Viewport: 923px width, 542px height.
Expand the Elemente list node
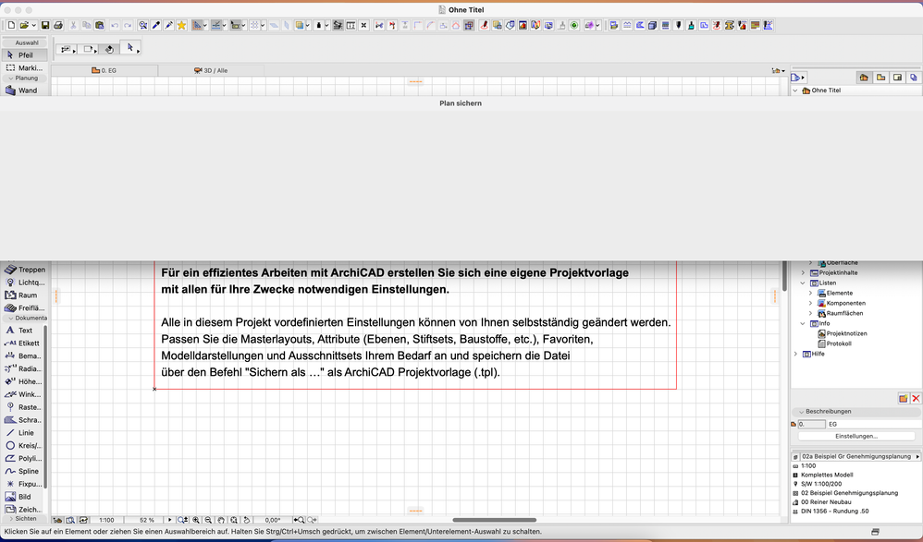point(810,293)
